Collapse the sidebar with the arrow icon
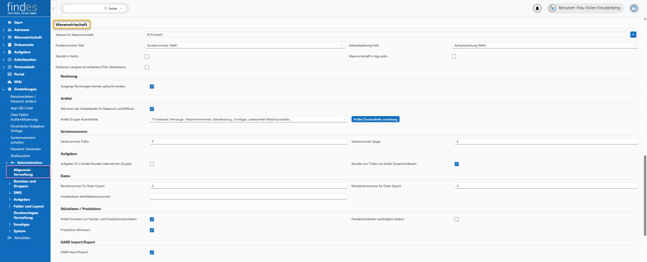This screenshot has height=262, width=647. pyautogui.click(x=54, y=8)
